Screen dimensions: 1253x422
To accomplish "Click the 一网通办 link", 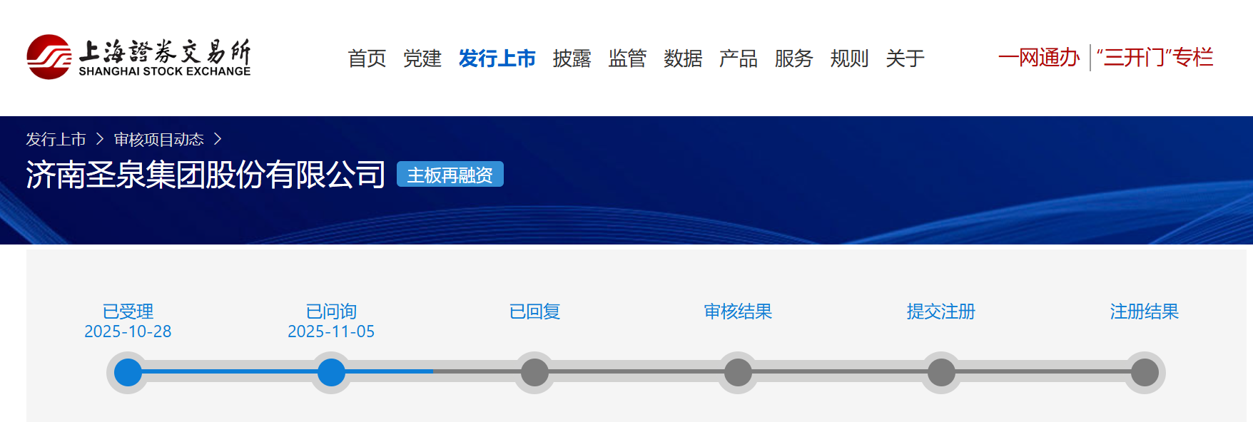I will [1039, 58].
